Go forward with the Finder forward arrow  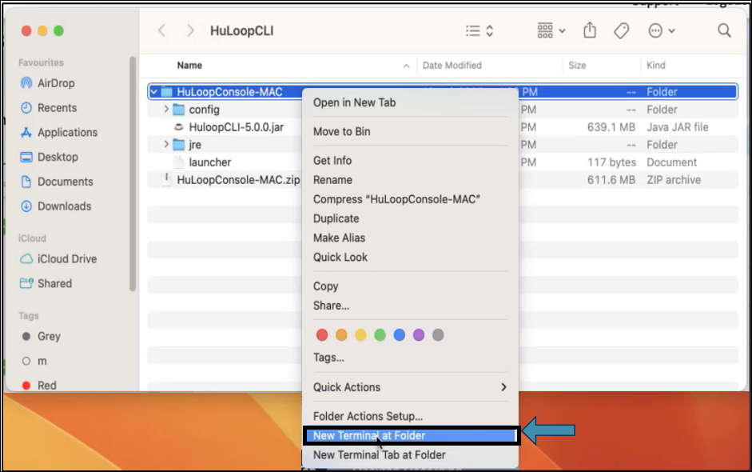[190, 30]
